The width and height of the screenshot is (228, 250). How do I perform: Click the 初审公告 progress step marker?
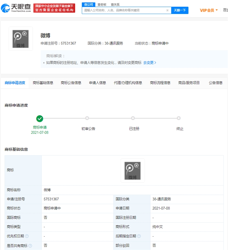[x=87, y=118]
